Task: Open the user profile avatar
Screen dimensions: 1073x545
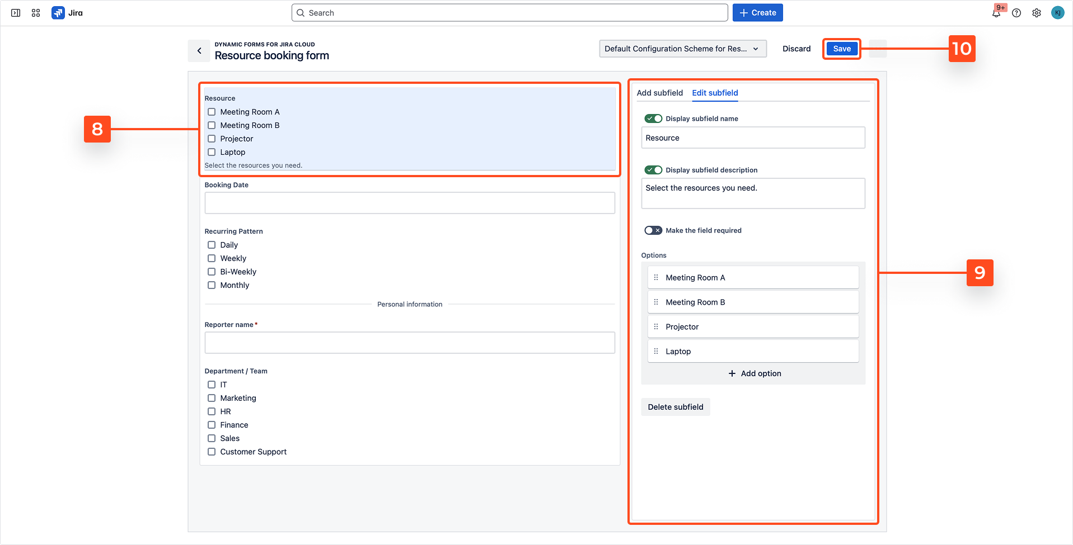Action: [1057, 13]
